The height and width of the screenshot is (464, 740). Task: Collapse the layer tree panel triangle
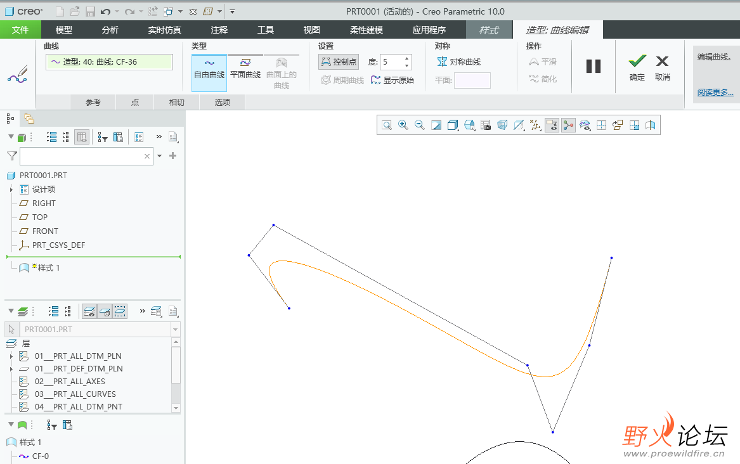point(10,311)
